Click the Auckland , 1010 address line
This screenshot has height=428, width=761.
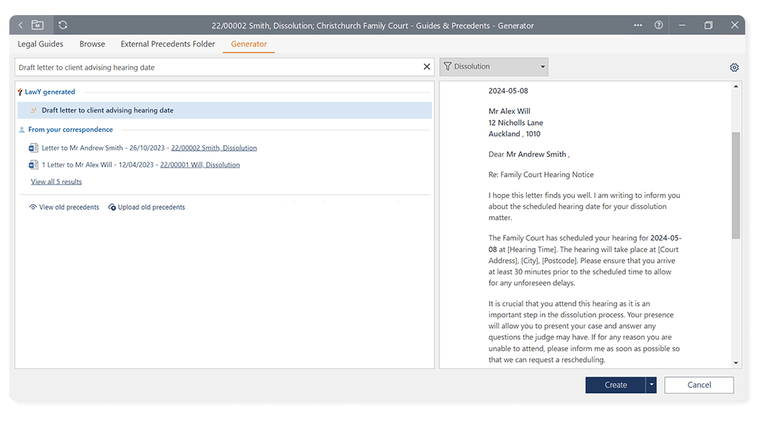[514, 134]
